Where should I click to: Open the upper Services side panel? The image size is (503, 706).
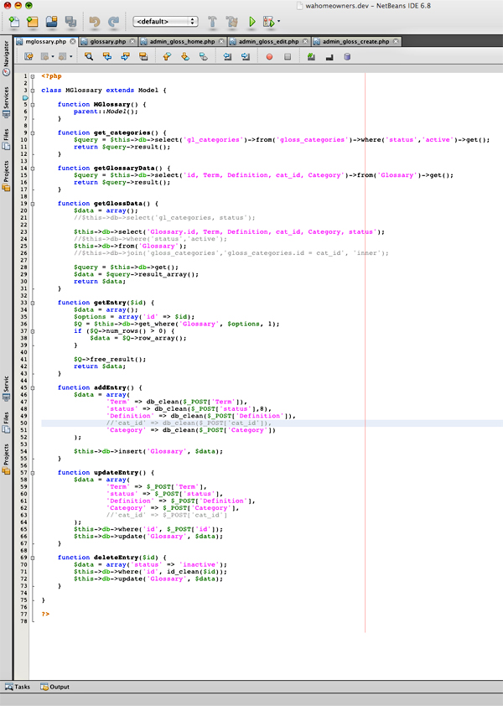click(x=7, y=102)
